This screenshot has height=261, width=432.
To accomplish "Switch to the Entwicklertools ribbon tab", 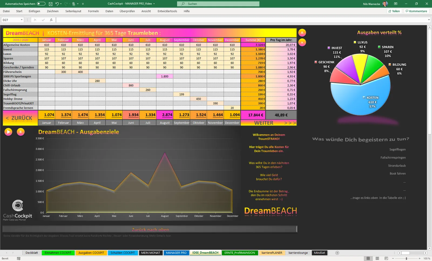I will pos(167,11).
